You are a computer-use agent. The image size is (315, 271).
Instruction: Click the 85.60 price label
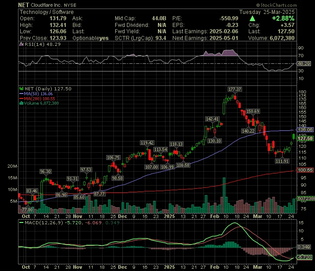(x=79, y=197)
